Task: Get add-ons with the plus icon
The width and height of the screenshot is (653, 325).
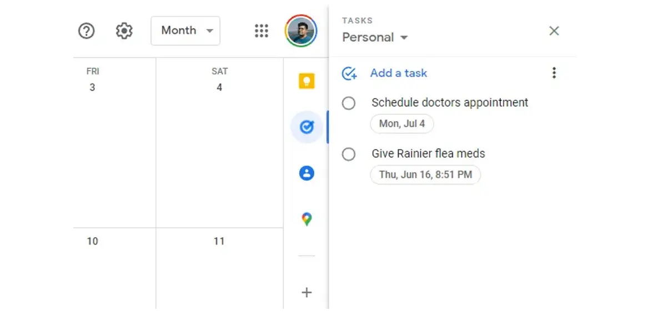Action: pos(306,292)
